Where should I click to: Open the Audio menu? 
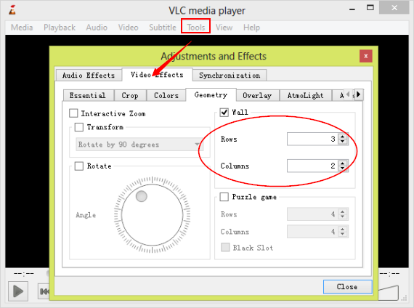coord(97,27)
